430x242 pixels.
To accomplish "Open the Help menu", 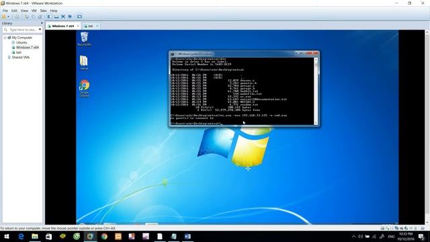I will pyautogui.click(x=54, y=11).
